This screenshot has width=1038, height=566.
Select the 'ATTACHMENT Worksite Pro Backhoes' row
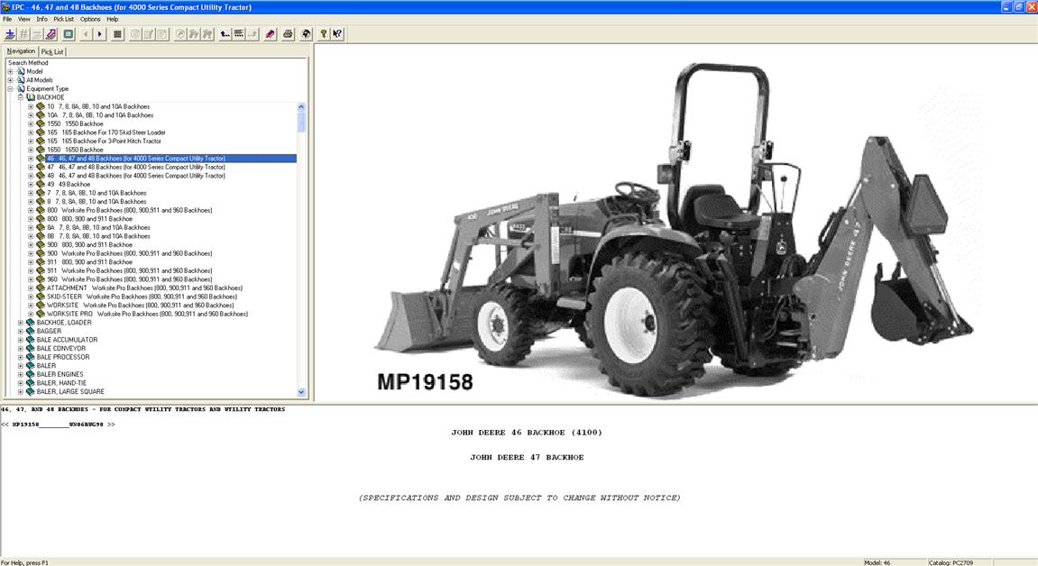(144, 288)
